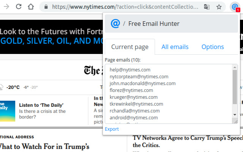The height and width of the screenshot is (152, 243).
Task: Select nytcorpteam@nytimes.com in the list
Action: coord(139,77)
